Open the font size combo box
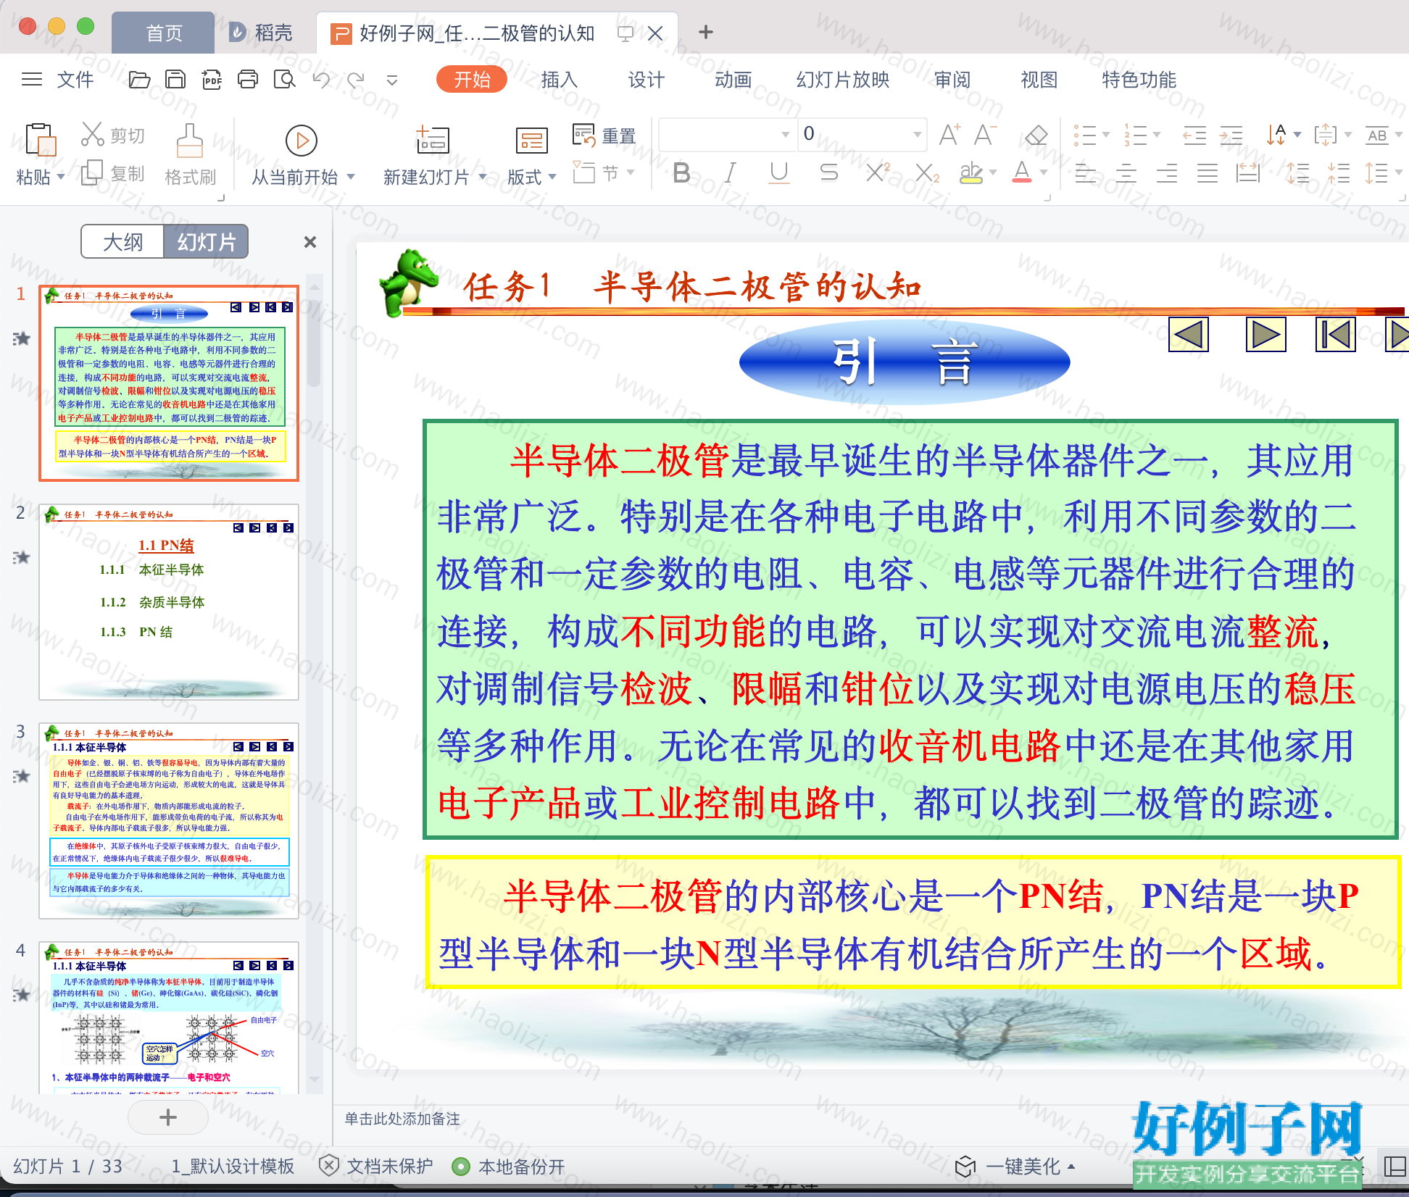Screen dimensions: 1409x1197 point(862,134)
